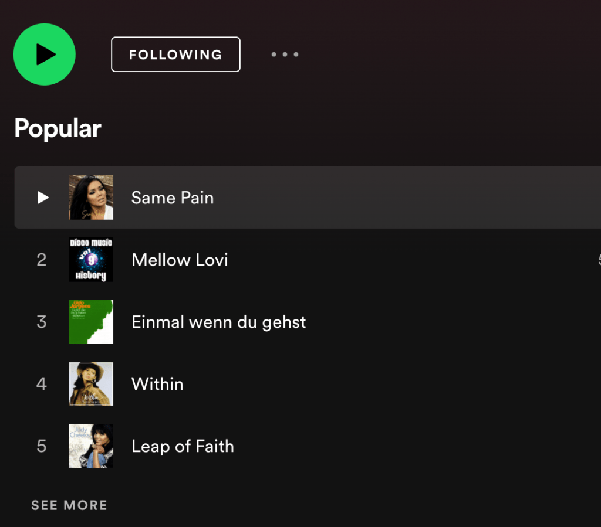Screen dimensions: 601x527
Task: Click track number 2 in Popular list
Action: point(41,260)
